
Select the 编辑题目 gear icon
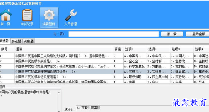click(49, 17)
